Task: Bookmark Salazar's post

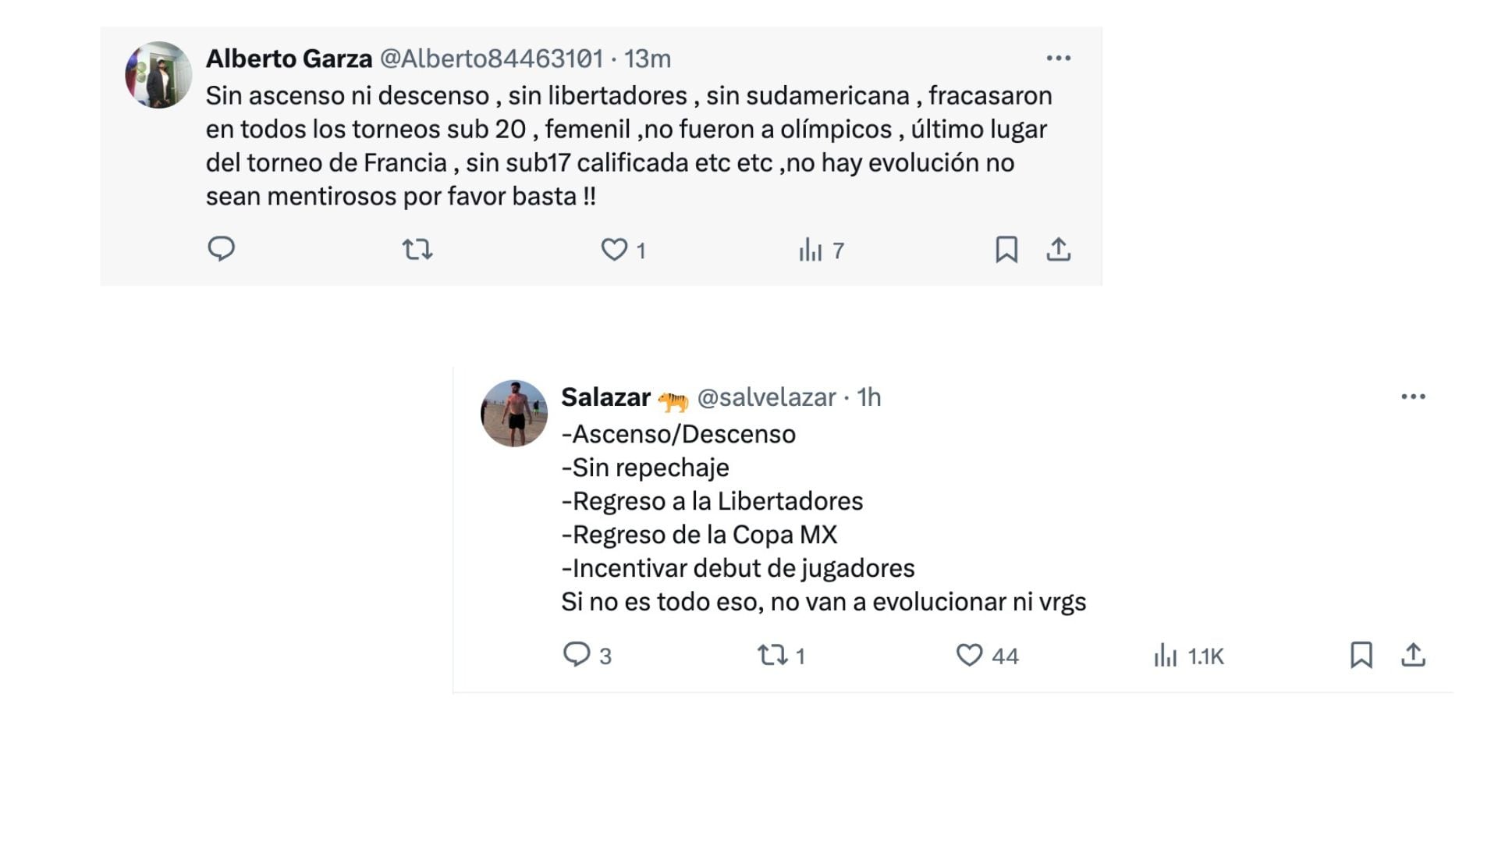Action: tap(1361, 656)
